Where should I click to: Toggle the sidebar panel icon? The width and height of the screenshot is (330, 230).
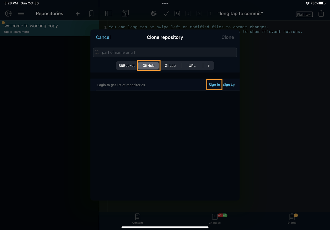109,13
